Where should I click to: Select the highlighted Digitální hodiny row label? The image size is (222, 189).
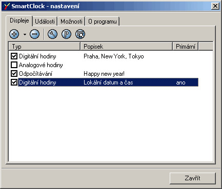coord(37,82)
